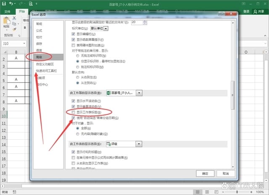Toggle 使用自动筛选菜单分组日期 checkbox
The height and width of the screenshot is (195, 269).
(x=73, y=118)
